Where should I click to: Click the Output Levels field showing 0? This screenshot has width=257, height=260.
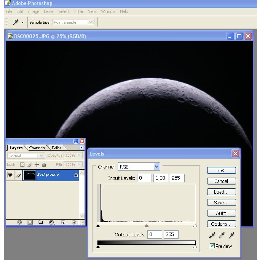coord(155,234)
